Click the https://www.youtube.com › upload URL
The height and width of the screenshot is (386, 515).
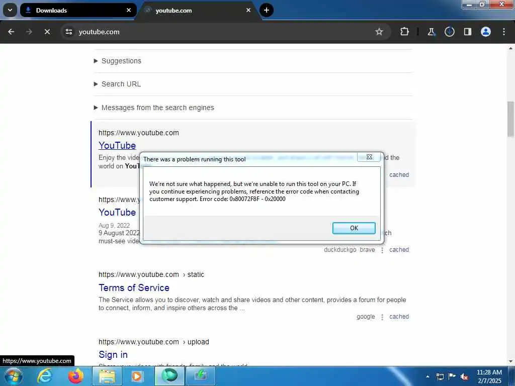pos(154,342)
